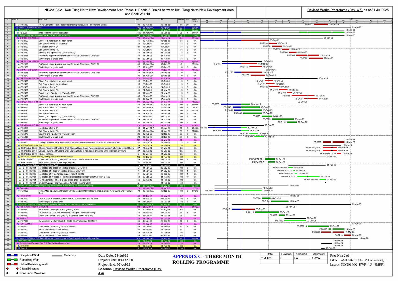
Task: Select the red Gantt bar for P5-2310
Action: tap(272, 43)
